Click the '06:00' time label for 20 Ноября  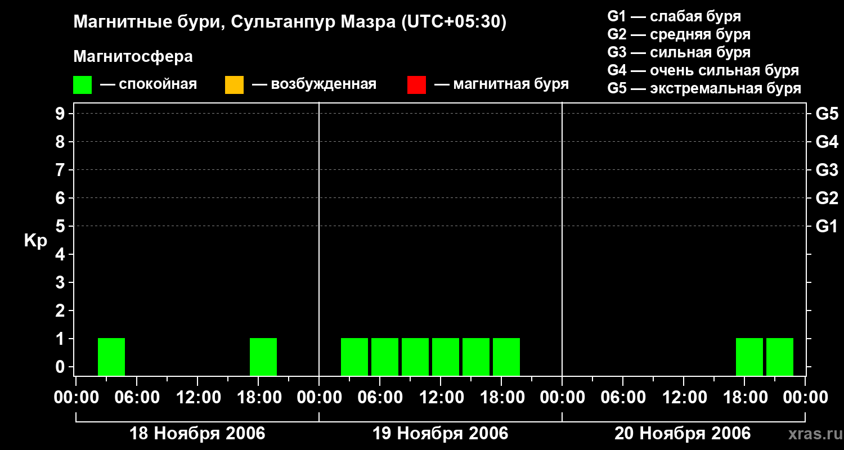[623, 398]
